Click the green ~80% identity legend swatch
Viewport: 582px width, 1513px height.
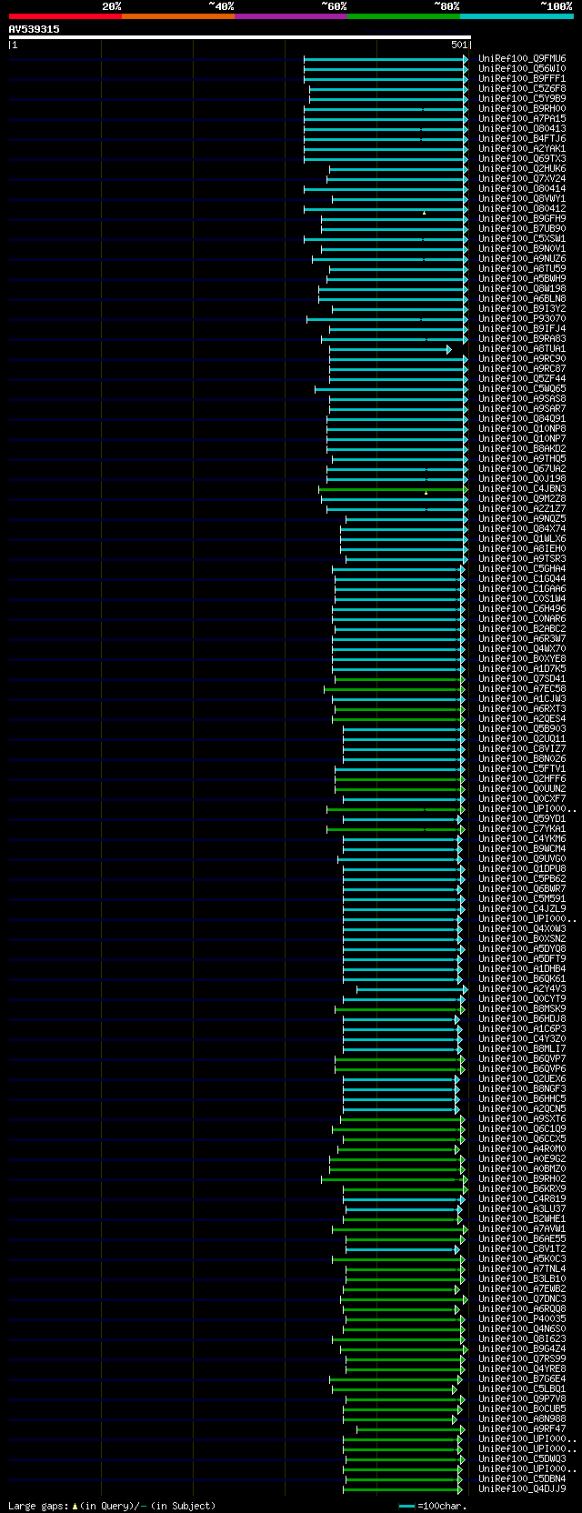[x=403, y=15]
